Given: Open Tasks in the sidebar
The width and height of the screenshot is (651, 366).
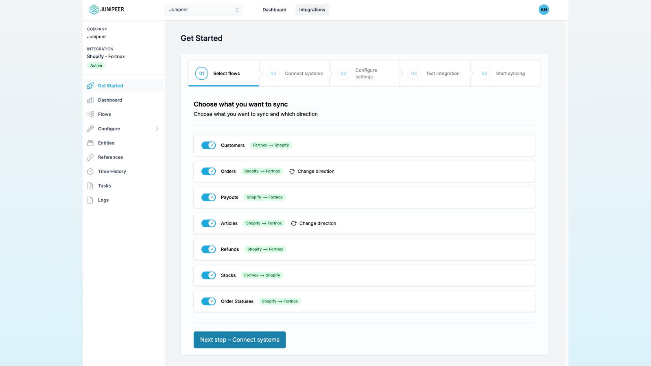Looking at the screenshot, I should click(x=124, y=186).
